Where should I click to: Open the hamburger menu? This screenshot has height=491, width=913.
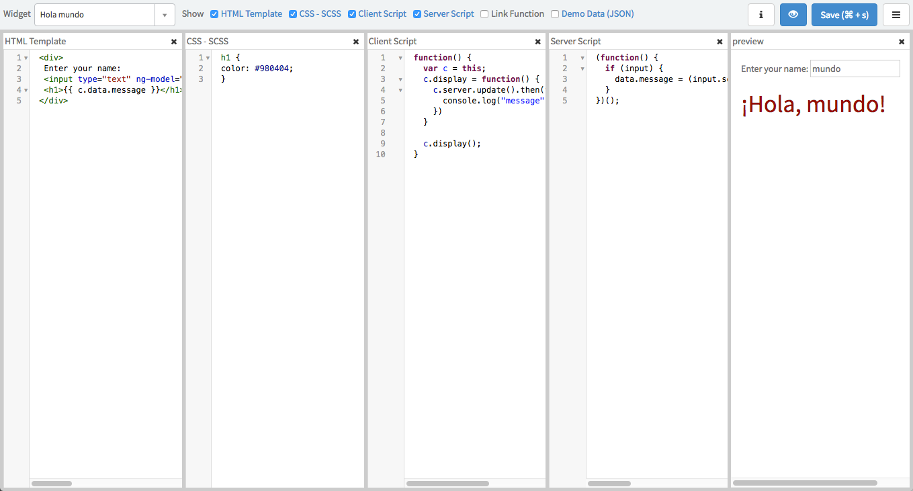896,14
